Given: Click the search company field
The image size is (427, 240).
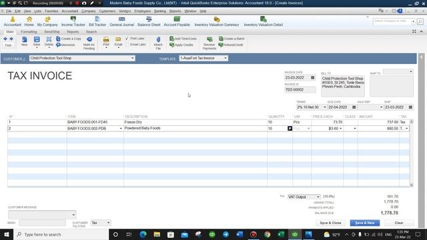Looking at the screenshot, I should [392, 21].
